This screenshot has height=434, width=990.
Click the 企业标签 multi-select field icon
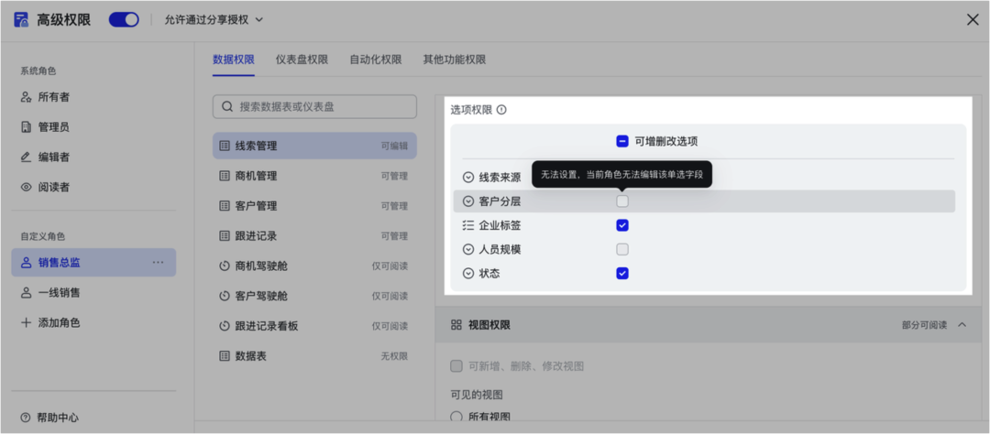[468, 225]
